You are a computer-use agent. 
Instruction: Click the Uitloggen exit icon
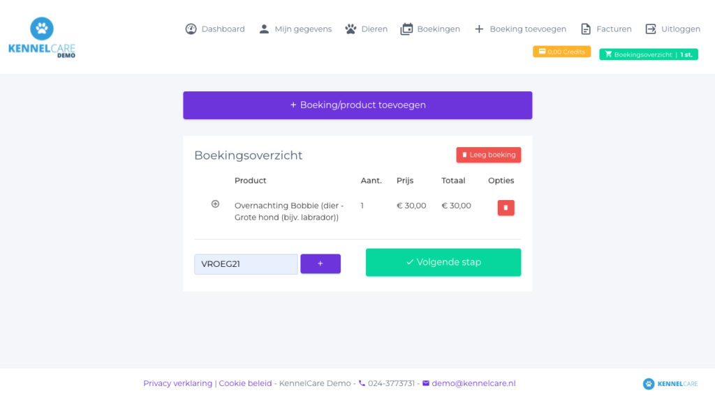[651, 29]
